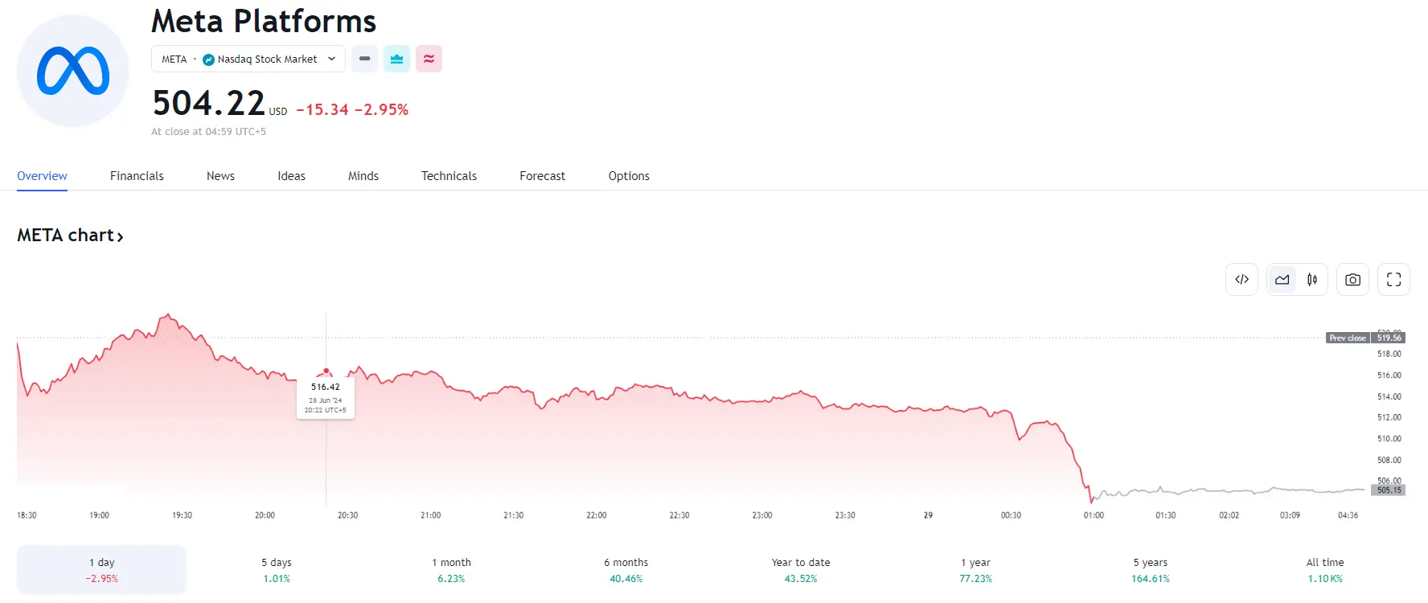
Task: Select the Minds tab
Action: point(363,176)
